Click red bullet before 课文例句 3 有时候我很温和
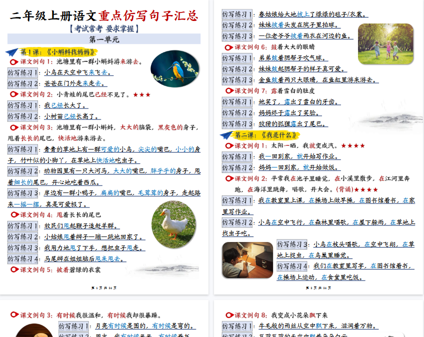The height and width of the screenshot is (337, 424). click(14, 315)
